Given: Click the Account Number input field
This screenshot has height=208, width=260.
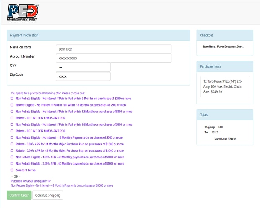Looking at the screenshot, I should 113,58.
